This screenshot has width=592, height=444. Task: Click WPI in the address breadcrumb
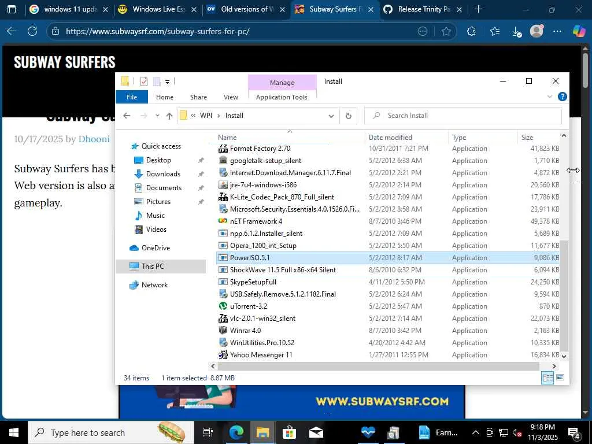[x=206, y=116]
